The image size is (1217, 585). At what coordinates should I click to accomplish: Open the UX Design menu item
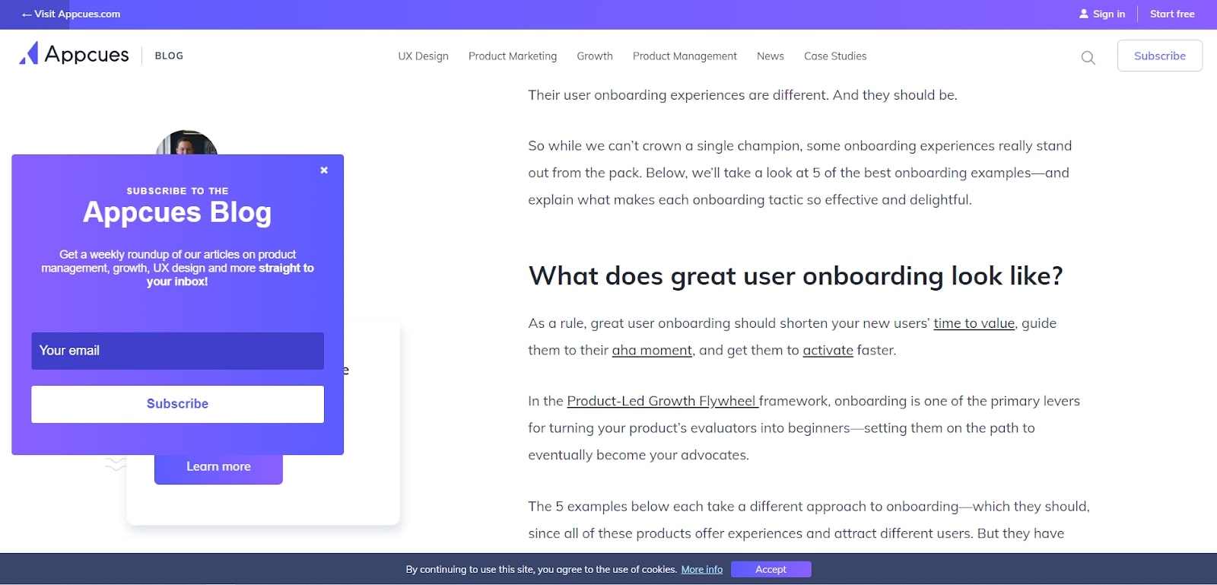pos(423,56)
